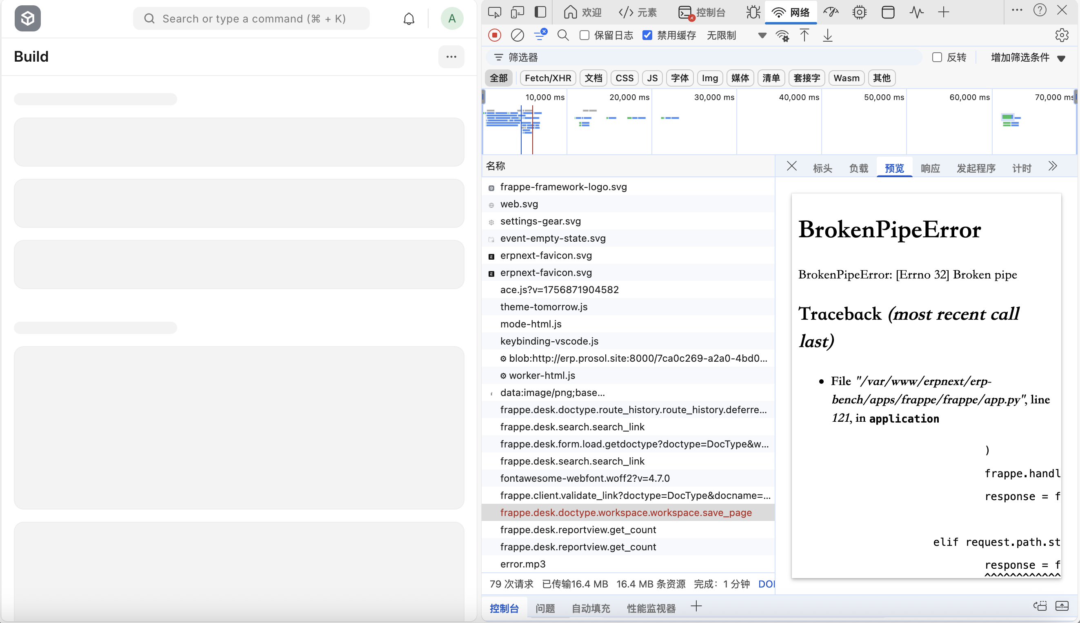
Task: Select error.mp3 request row
Action: [628, 563]
